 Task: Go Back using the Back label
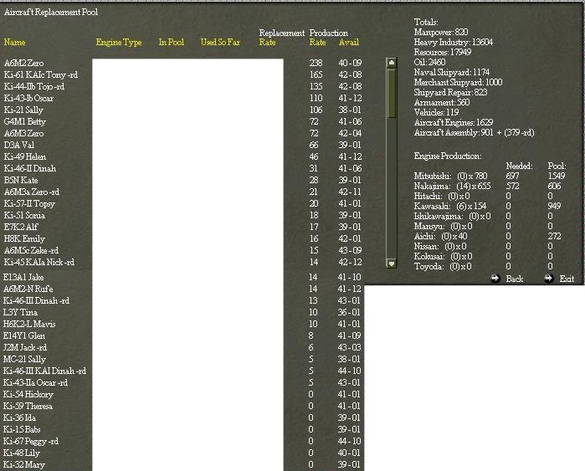(515, 279)
